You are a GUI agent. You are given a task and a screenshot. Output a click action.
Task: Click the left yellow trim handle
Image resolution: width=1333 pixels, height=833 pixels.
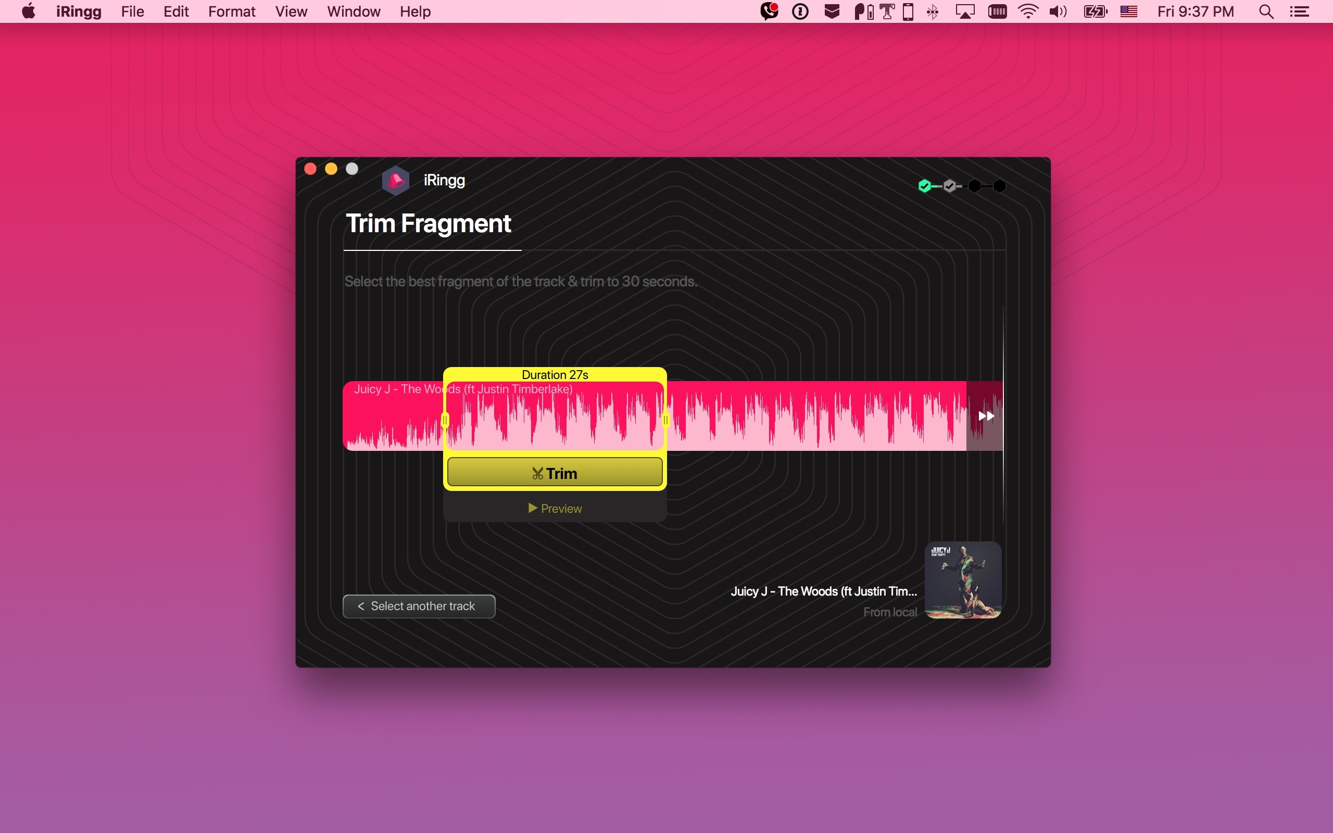(445, 420)
